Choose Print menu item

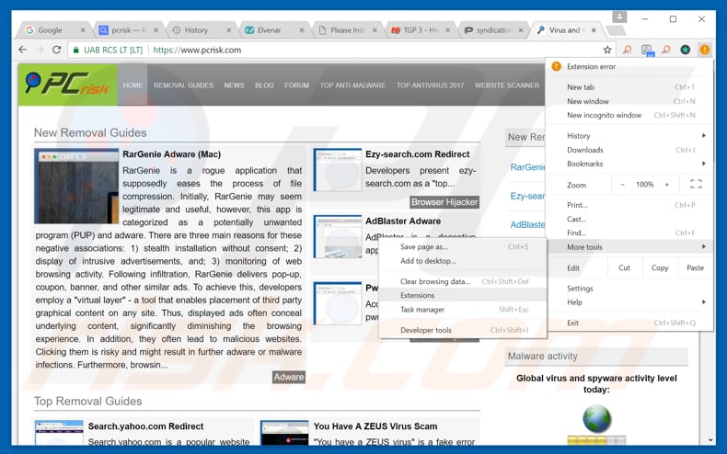point(629,205)
